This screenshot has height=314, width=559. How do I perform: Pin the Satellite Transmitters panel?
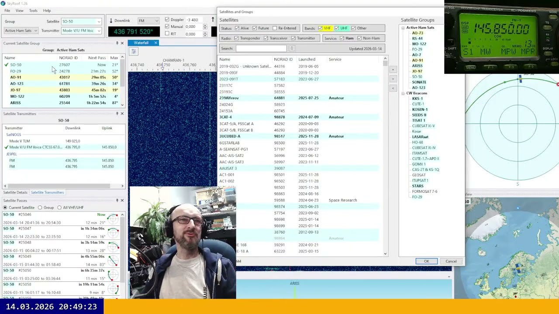tap(117, 114)
